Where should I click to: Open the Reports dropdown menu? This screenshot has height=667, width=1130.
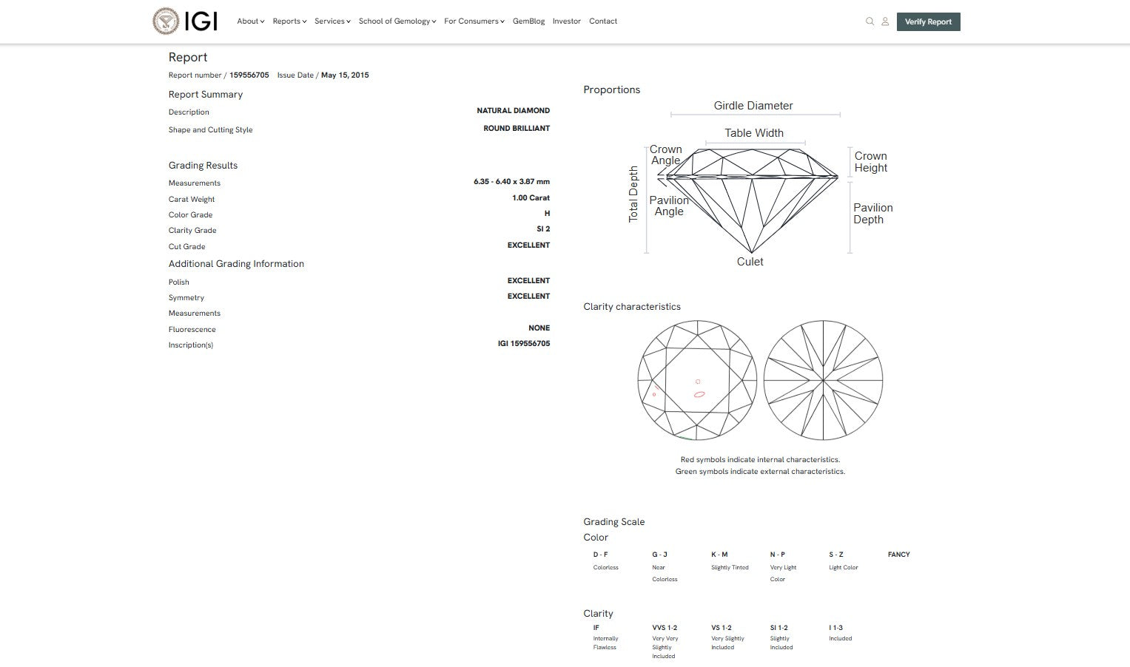pyautogui.click(x=289, y=21)
